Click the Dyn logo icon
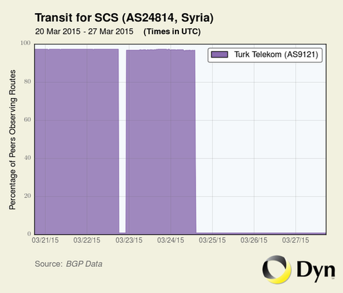The width and height of the screenshot is (343, 293). click(276, 270)
